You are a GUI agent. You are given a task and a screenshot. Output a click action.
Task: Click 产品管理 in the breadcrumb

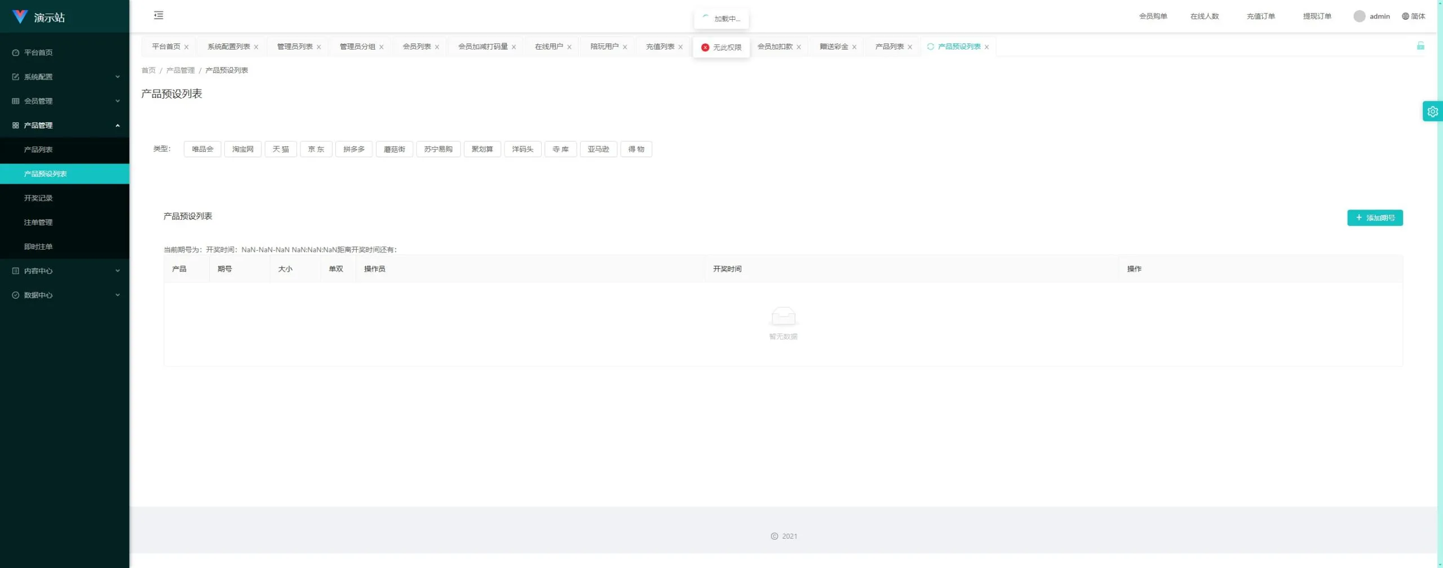(180, 70)
